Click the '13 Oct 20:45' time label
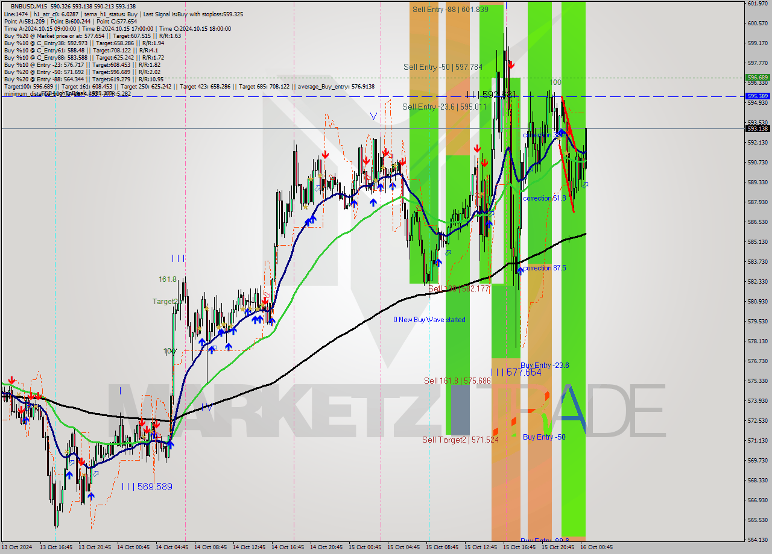This screenshot has width=772, height=554. 95,547
